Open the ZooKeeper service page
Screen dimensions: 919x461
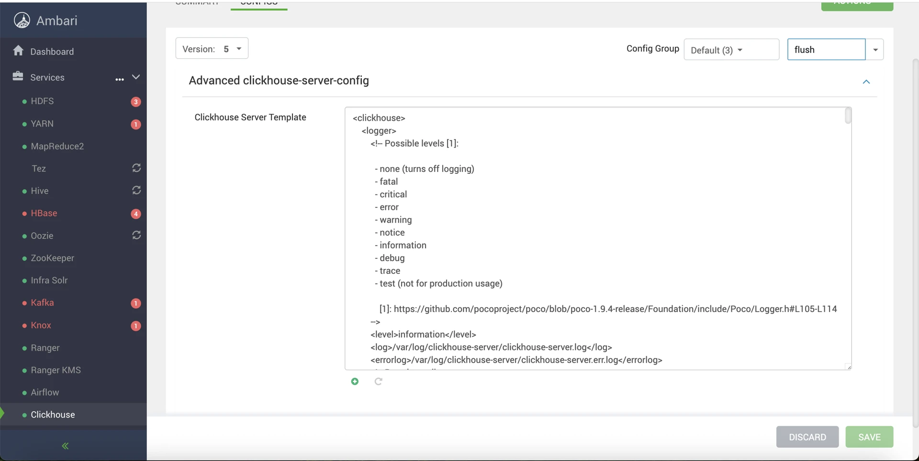click(52, 258)
